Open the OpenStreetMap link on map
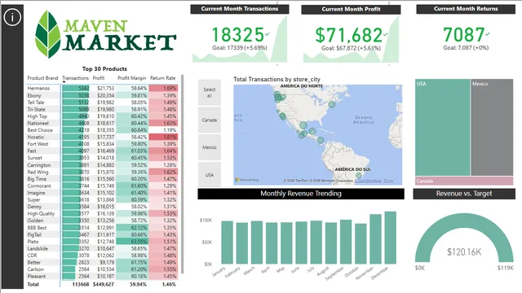Image resolution: width=522 pixels, height=293 pixels. (368, 181)
